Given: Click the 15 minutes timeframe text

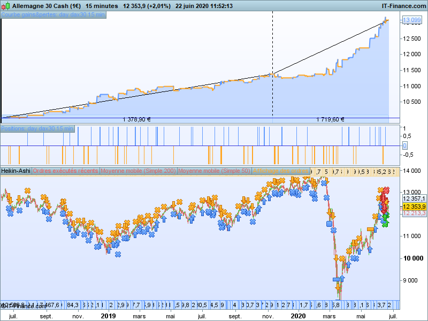Looking at the screenshot, I should pyautogui.click(x=102, y=6).
